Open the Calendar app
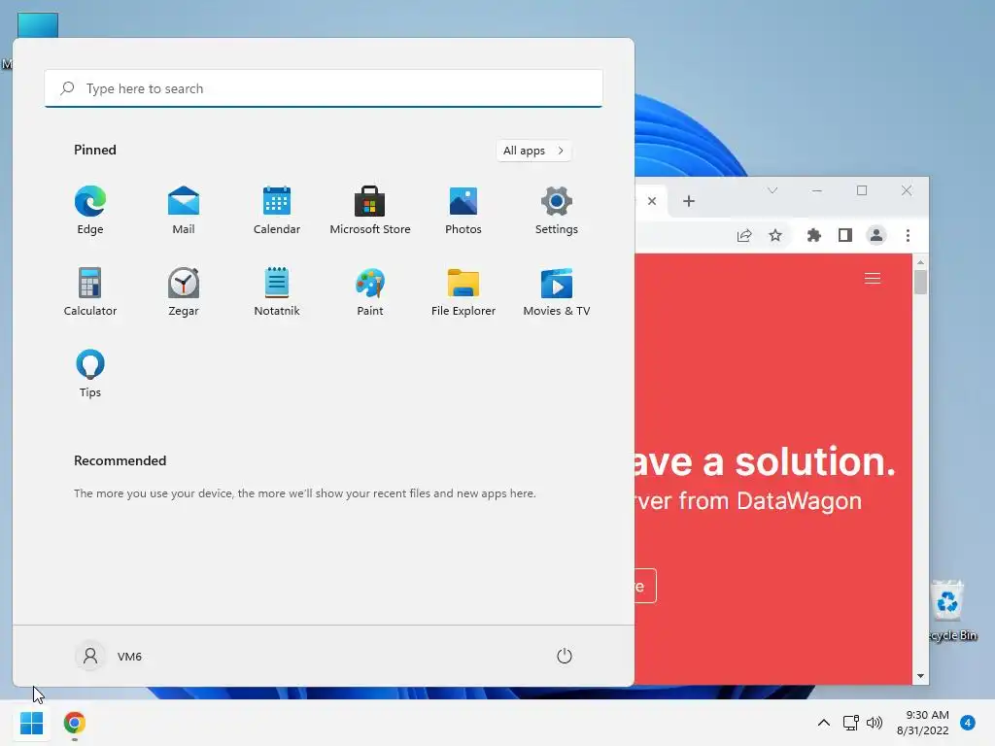This screenshot has height=746, width=995. coord(277,211)
